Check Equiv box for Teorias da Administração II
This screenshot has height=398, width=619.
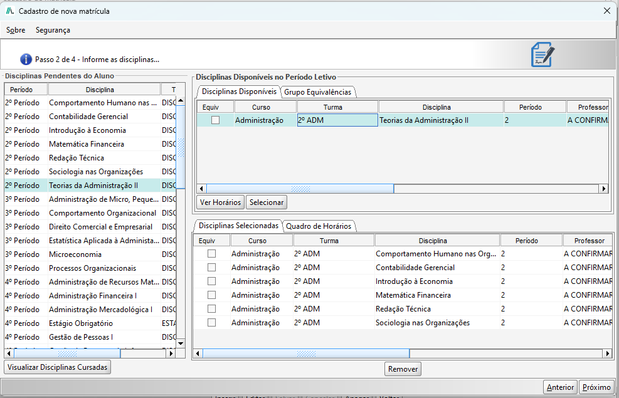tap(215, 120)
